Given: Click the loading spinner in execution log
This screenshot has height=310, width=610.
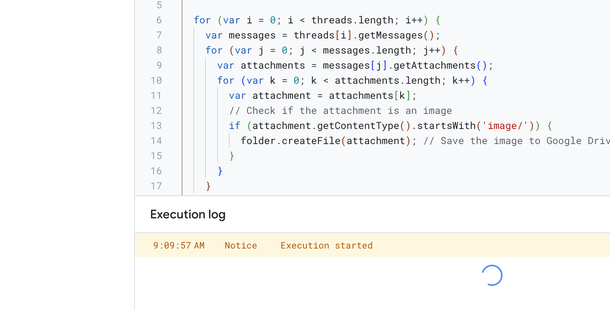Looking at the screenshot, I should click(492, 275).
